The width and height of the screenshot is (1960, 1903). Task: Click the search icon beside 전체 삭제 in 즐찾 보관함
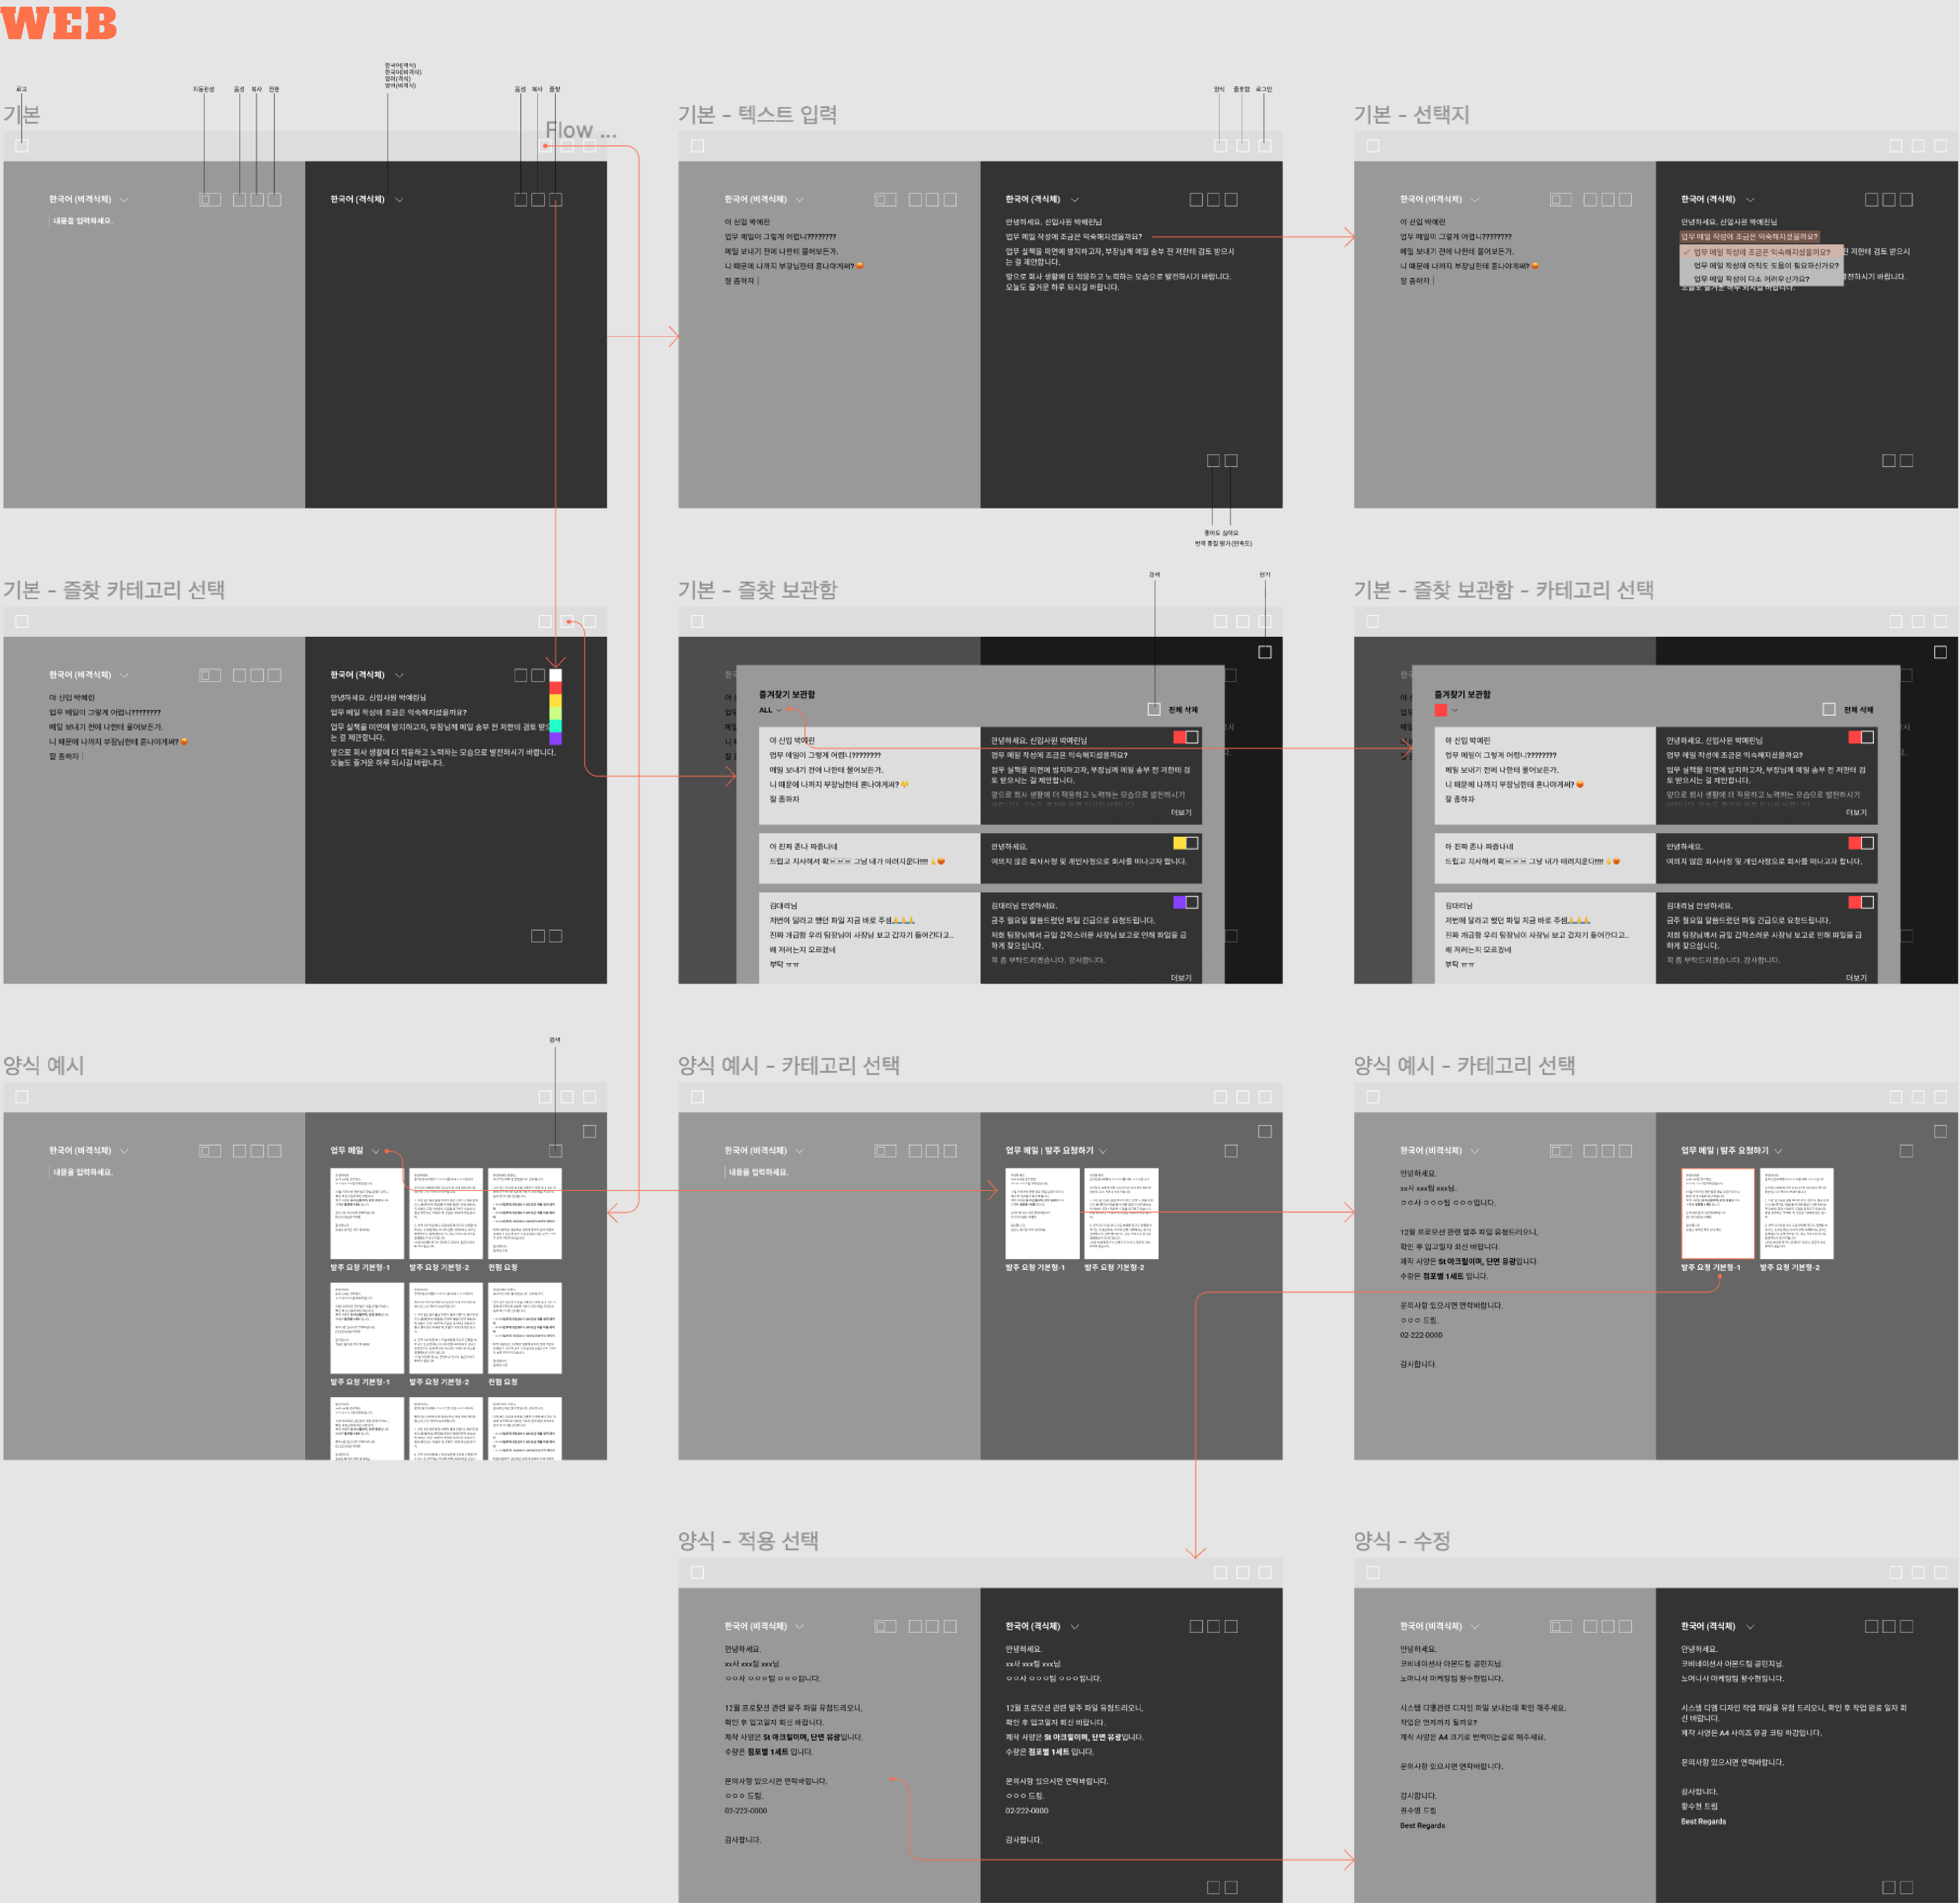(x=1154, y=709)
